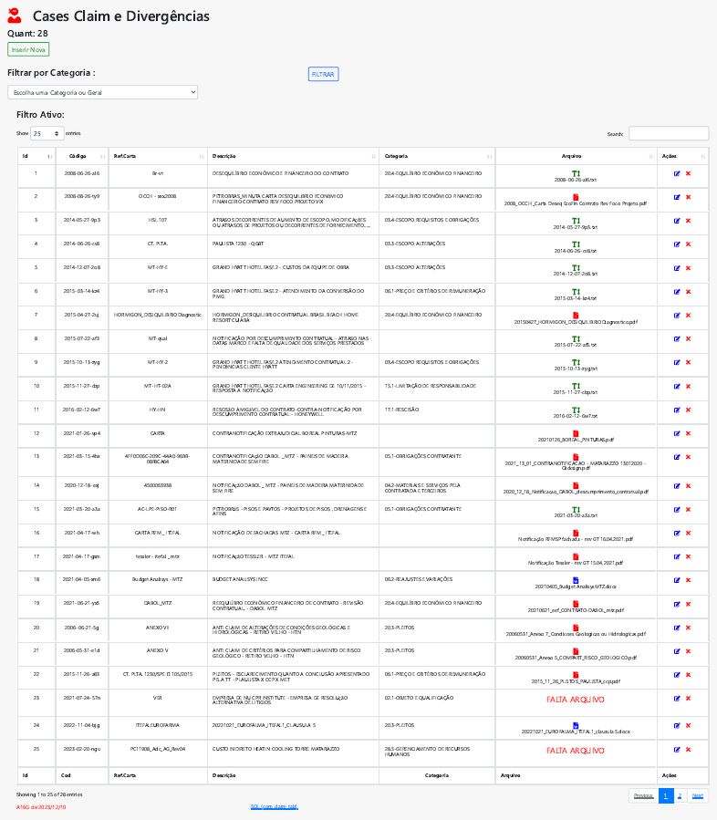The height and width of the screenshot is (820, 717).
Task: Open the text file icon for row 3
Action: tap(576, 219)
